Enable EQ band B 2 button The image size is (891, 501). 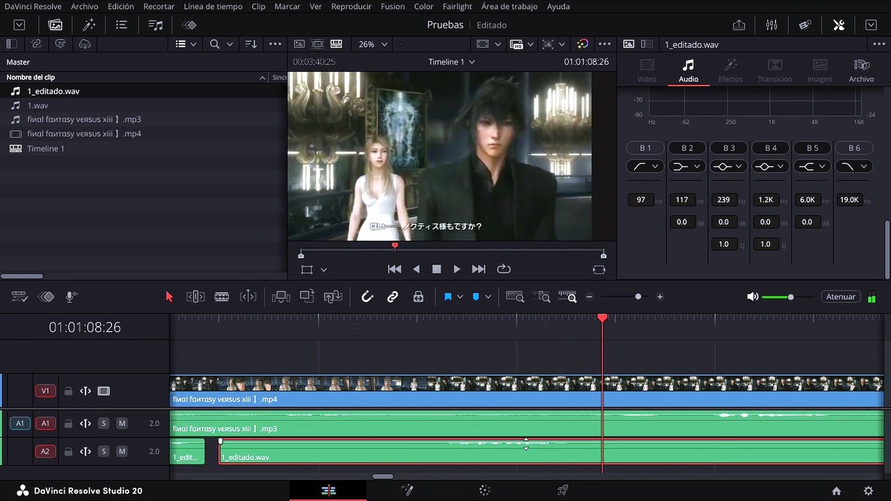[687, 148]
